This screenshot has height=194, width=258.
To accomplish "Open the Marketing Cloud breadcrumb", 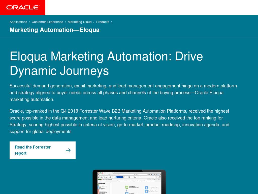I will 80,22.
